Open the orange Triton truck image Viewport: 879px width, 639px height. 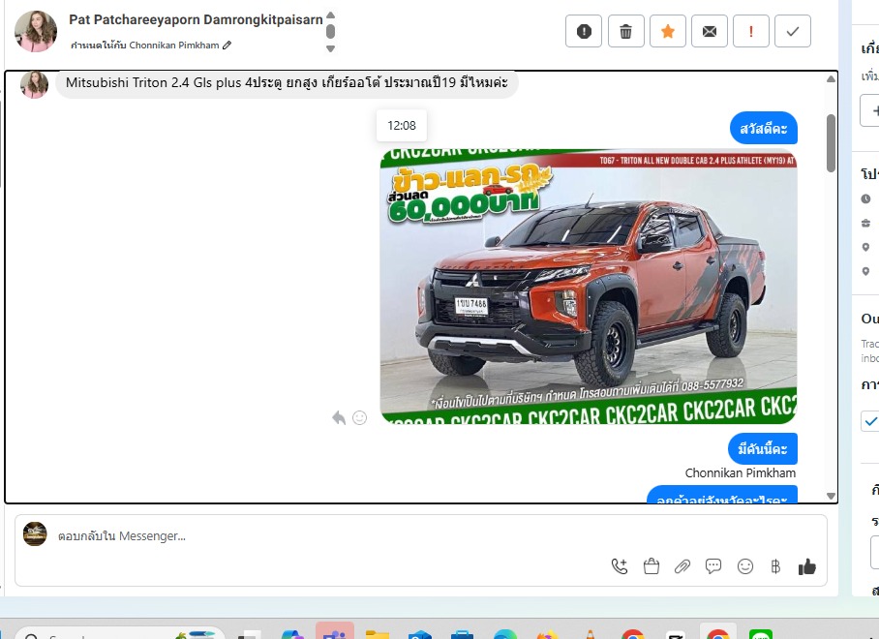click(588, 286)
